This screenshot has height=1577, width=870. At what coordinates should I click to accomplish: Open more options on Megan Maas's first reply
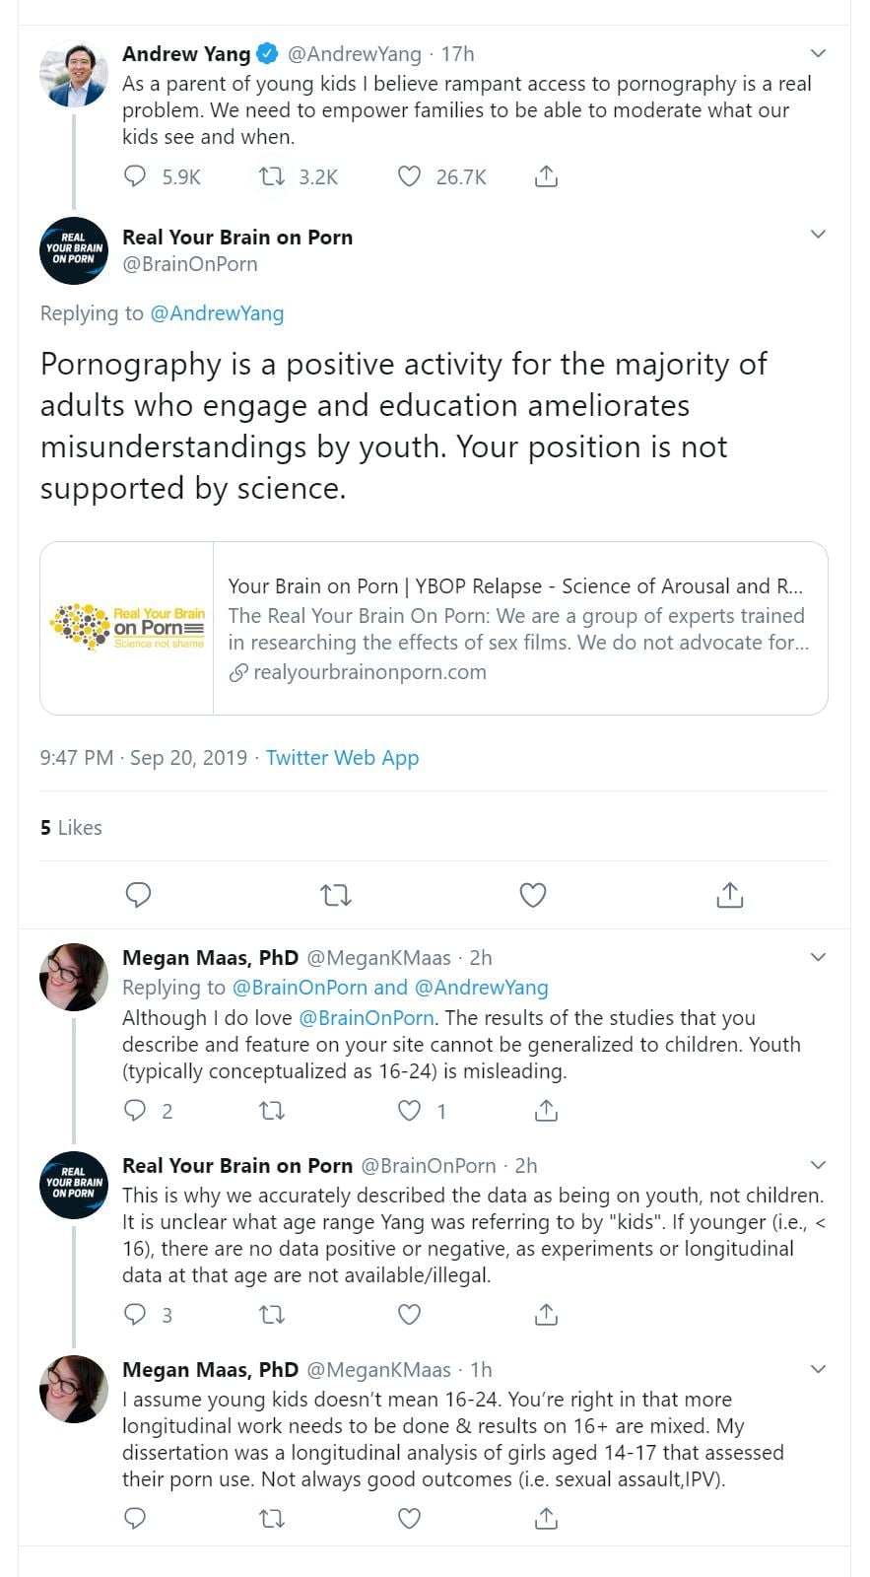[x=817, y=957]
